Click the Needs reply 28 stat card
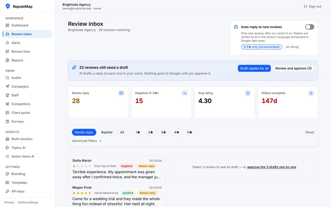The image size is (331, 207). point(98,102)
